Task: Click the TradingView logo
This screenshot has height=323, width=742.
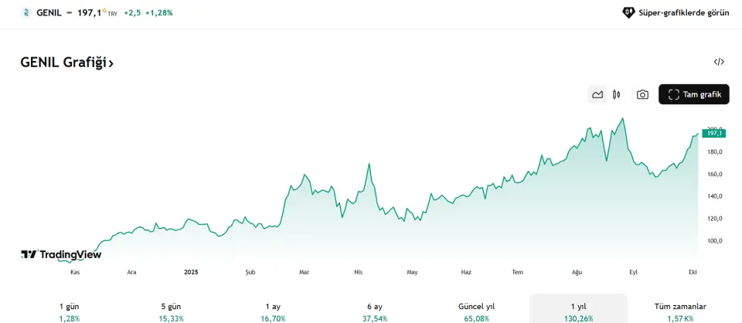Action: (x=61, y=254)
